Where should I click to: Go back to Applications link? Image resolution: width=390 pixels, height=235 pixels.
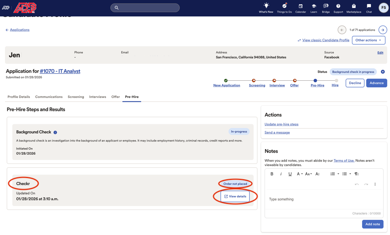(x=20, y=30)
